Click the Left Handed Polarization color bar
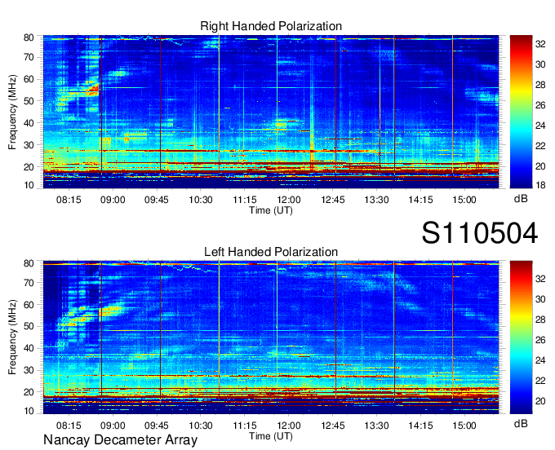 [x=521, y=337]
